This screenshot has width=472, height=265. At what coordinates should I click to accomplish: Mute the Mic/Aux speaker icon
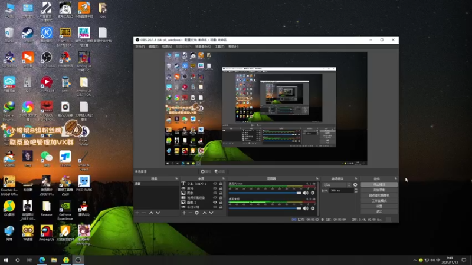[306, 193]
